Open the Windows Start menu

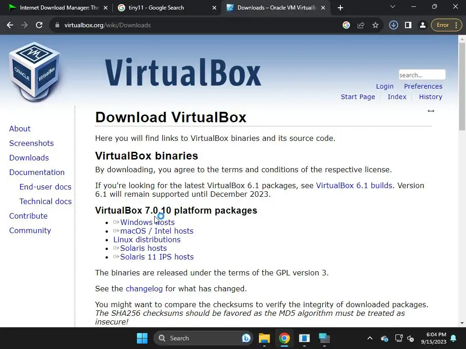tap(142, 338)
